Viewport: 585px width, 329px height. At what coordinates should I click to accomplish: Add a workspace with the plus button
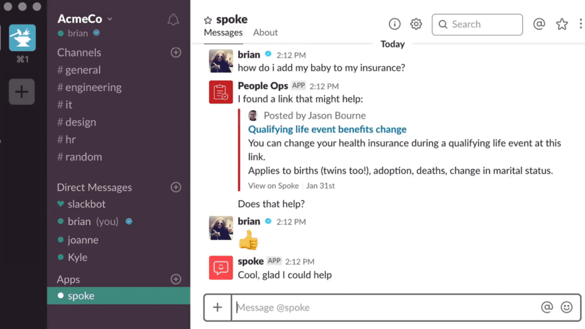(x=22, y=92)
